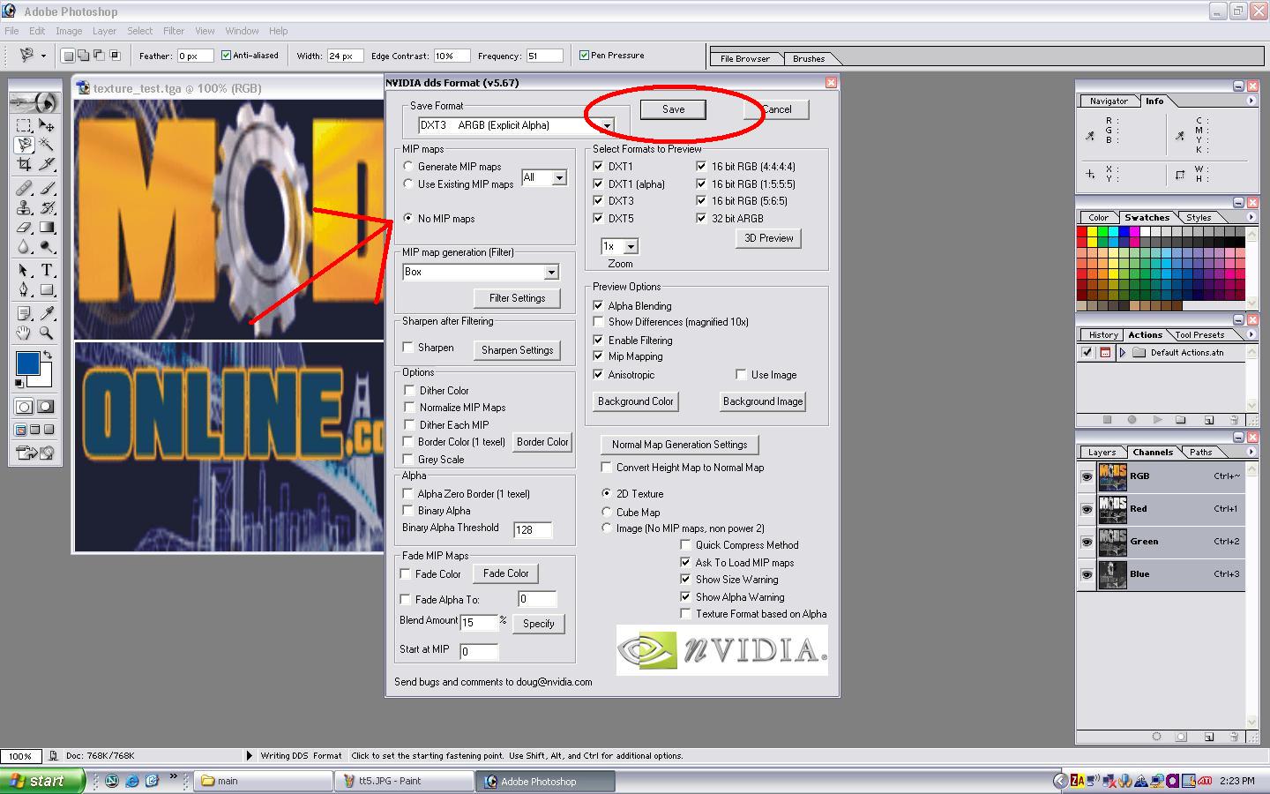1270x794 pixels.
Task: Hide the Red channel eye icon
Action: [x=1087, y=509]
